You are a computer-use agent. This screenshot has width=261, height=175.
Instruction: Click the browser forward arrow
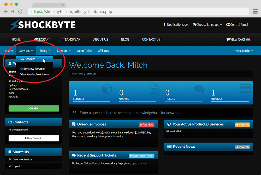(13, 11)
